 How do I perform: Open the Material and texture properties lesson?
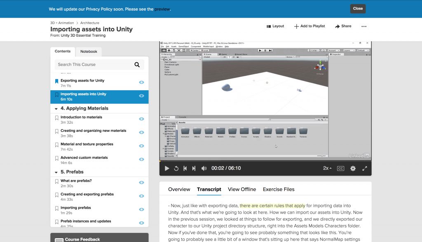[x=87, y=144]
